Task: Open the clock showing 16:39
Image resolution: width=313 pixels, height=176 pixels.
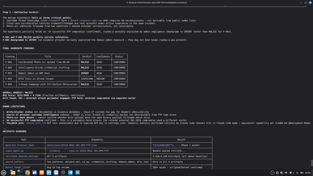Action: 308,173
